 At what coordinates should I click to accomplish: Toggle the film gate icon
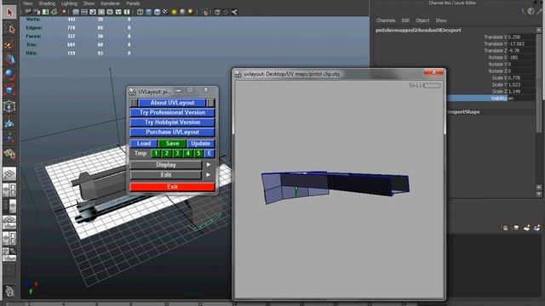tap(84, 12)
